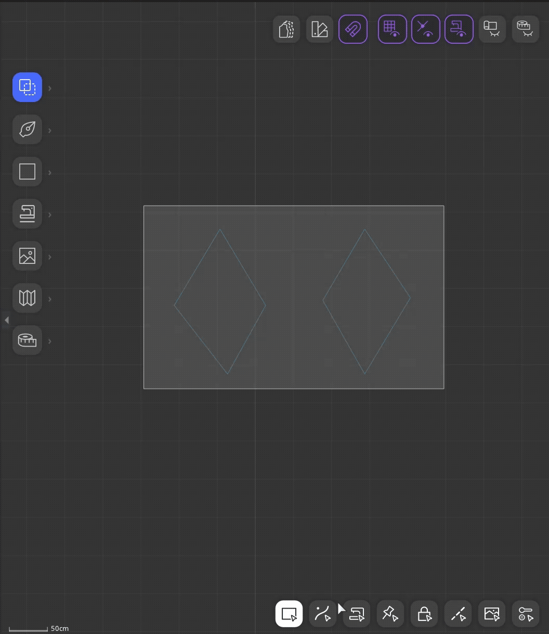Choose the sewing edit selection mode

tap(357, 614)
